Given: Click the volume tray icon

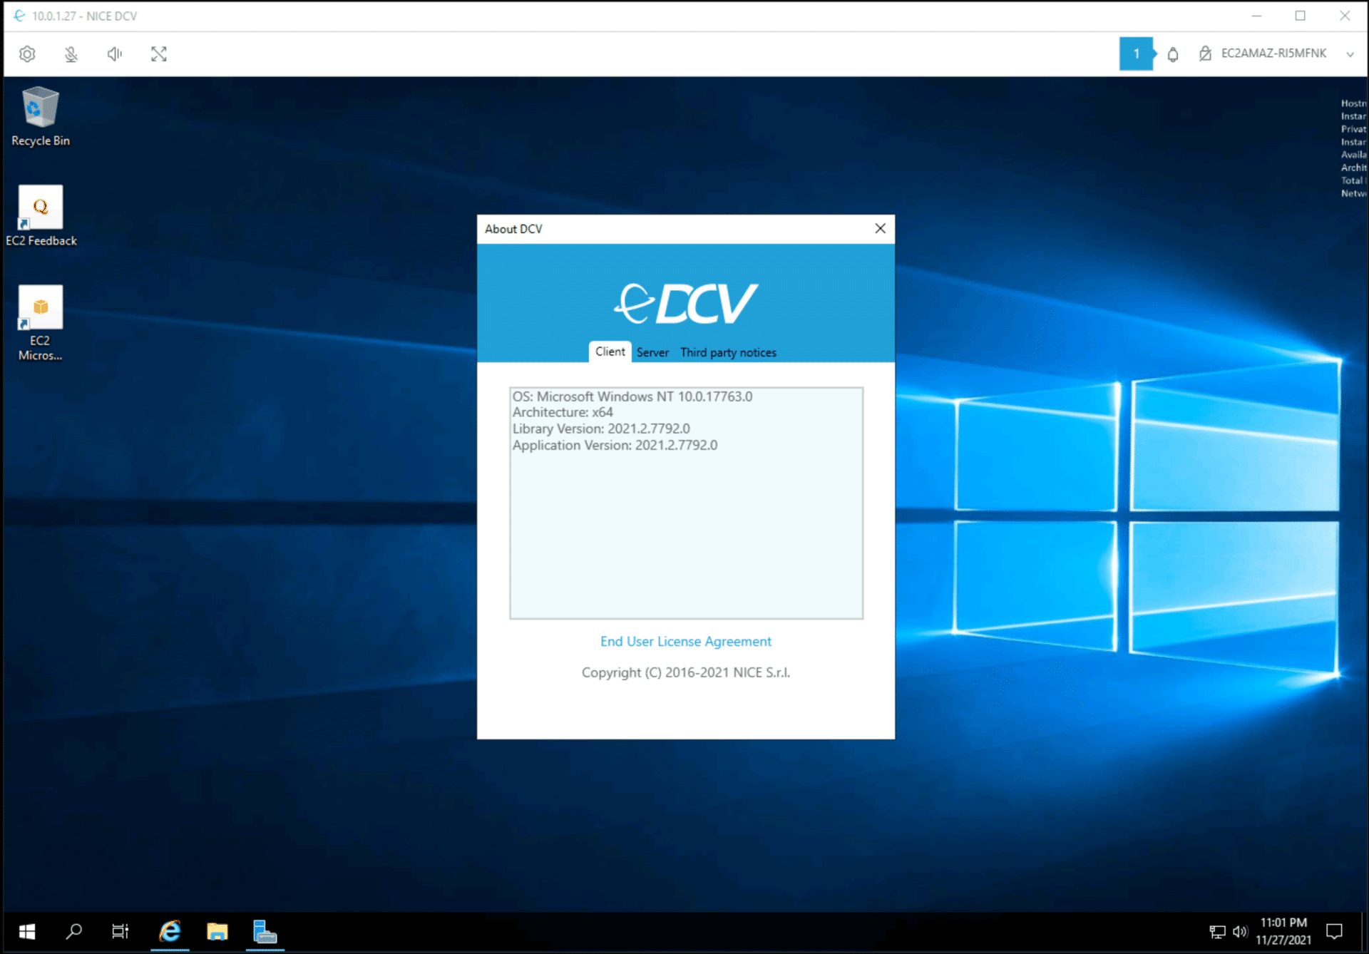Looking at the screenshot, I should [x=1240, y=931].
